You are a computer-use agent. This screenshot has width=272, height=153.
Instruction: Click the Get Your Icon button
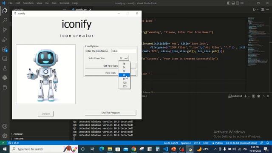click(110, 66)
